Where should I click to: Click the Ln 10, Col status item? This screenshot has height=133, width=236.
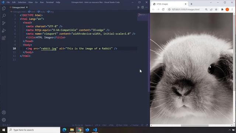tap(77, 125)
